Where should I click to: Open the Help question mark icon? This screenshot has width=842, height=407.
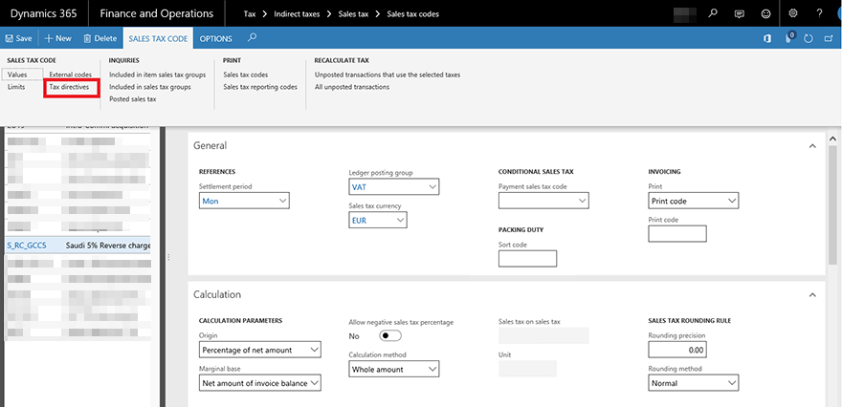819,14
